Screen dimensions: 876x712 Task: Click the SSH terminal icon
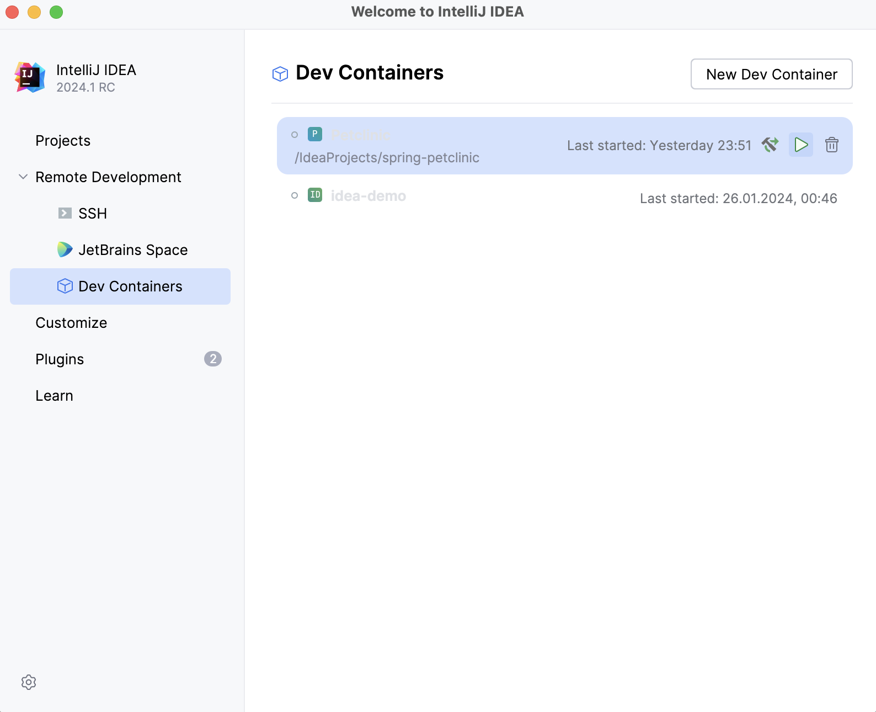65,213
